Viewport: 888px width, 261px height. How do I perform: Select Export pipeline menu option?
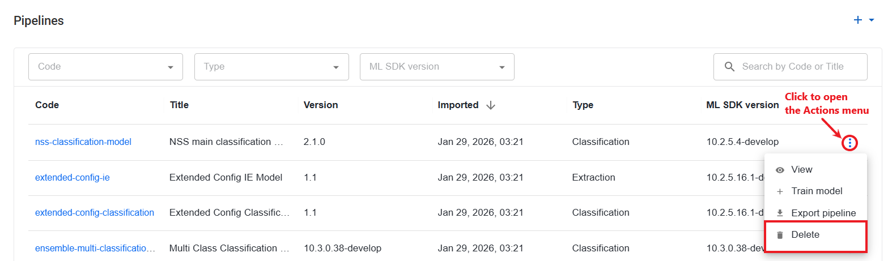click(816, 213)
